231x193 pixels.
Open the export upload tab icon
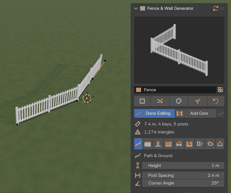coord(220,144)
